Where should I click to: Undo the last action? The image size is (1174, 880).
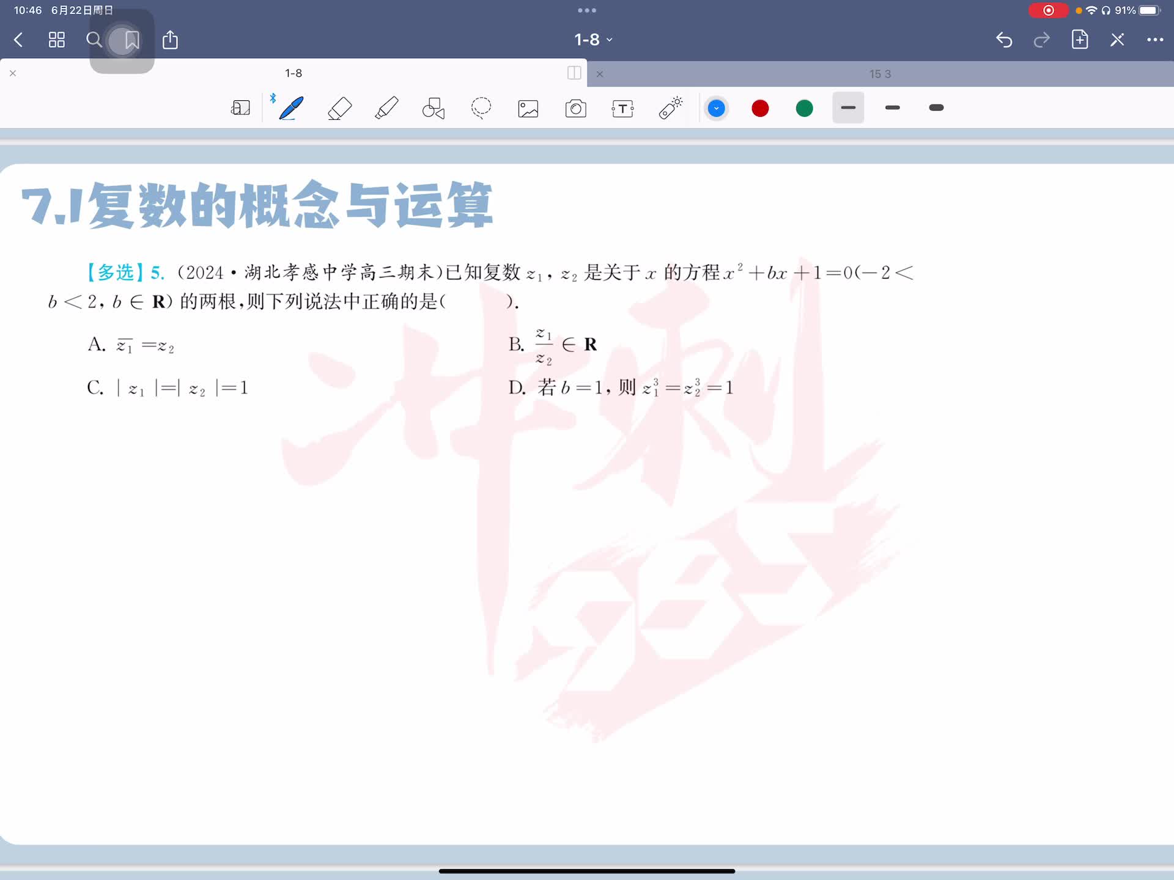tap(1004, 40)
